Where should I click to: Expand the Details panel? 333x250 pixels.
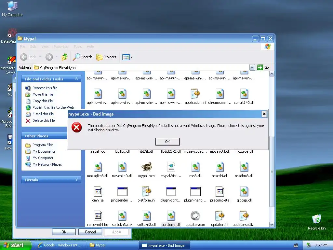pyautogui.click(x=76, y=180)
